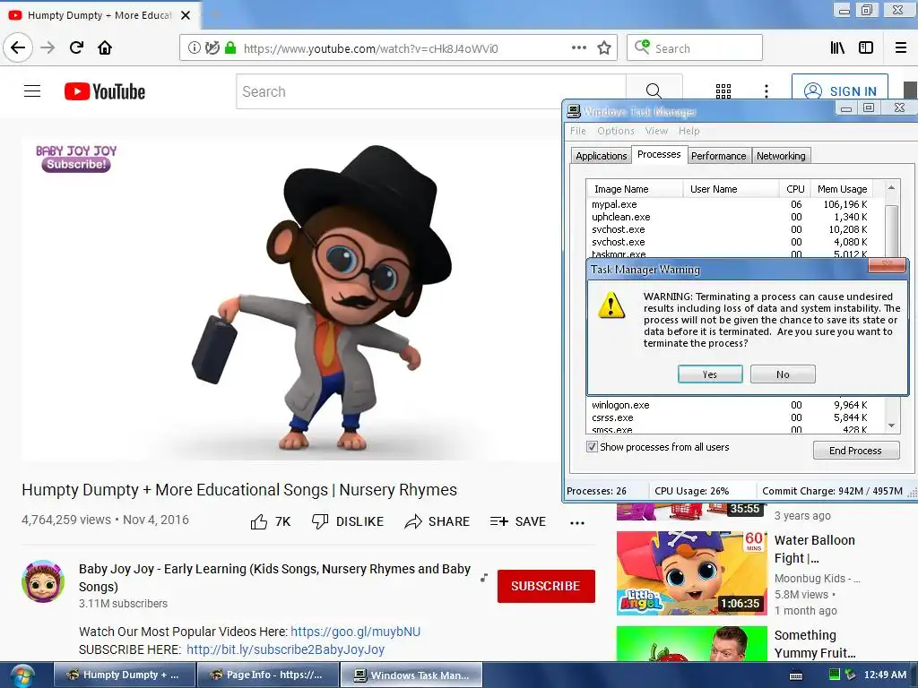This screenshot has height=688, width=918.
Task: Select csrss.exe process row
Action: click(x=730, y=417)
